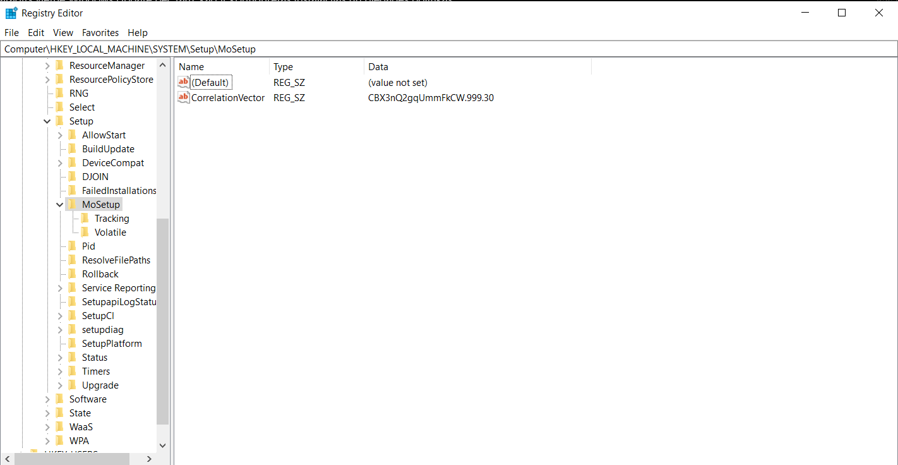Viewport: 898px width, 465px height.
Task: Select the Pid key folder icon
Action: tap(71, 246)
